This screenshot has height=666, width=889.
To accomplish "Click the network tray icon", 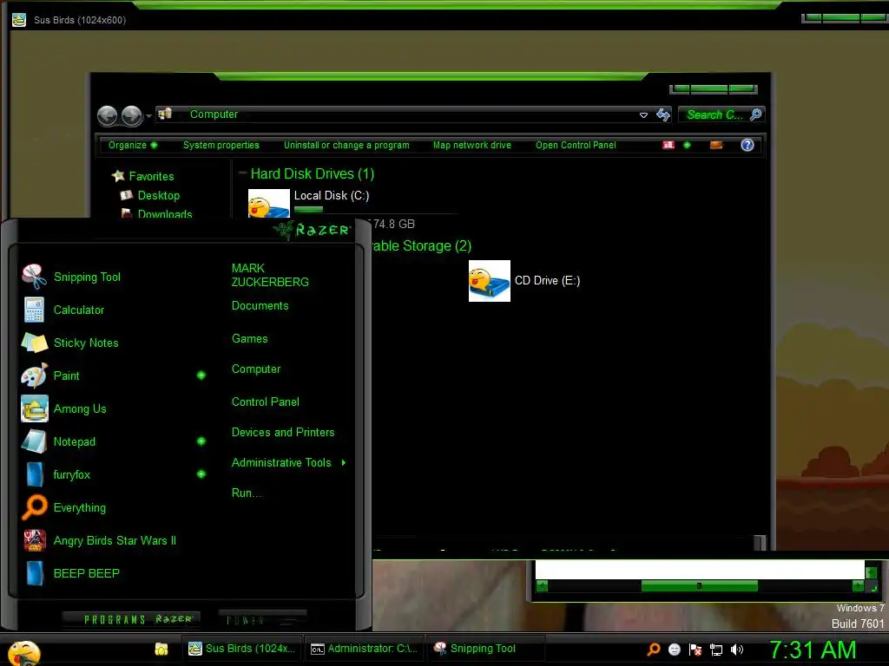I will click(x=716, y=650).
